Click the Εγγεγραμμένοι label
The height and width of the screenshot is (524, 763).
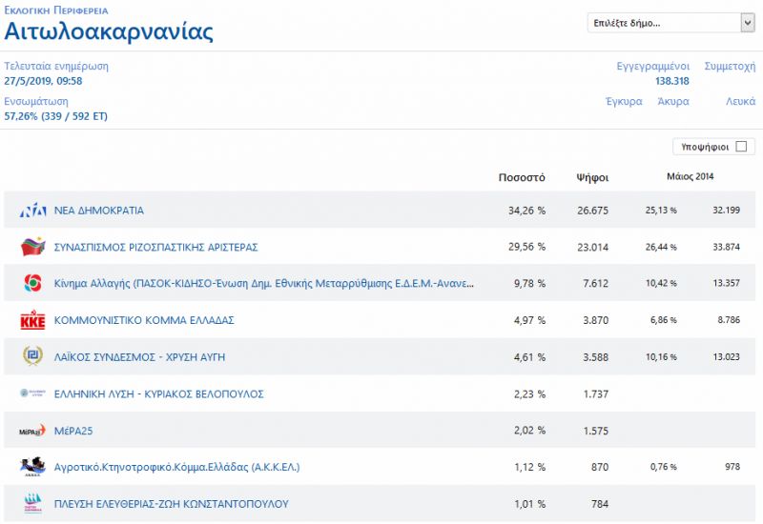(x=653, y=66)
